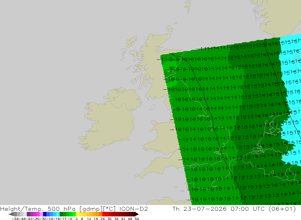Click the bright yellow swatch above legend value 0
301x220 pixels.
78,214
